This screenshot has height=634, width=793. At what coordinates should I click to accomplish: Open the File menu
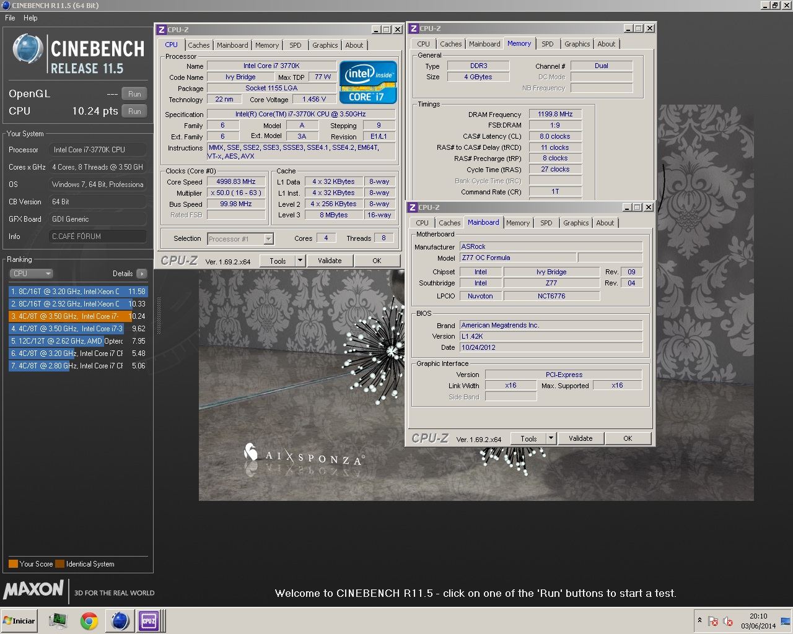[10, 18]
